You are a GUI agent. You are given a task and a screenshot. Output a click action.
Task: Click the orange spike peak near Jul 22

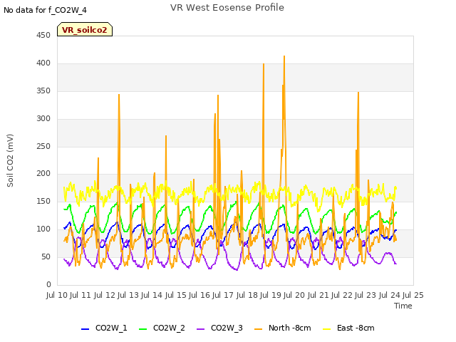pos(358,93)
